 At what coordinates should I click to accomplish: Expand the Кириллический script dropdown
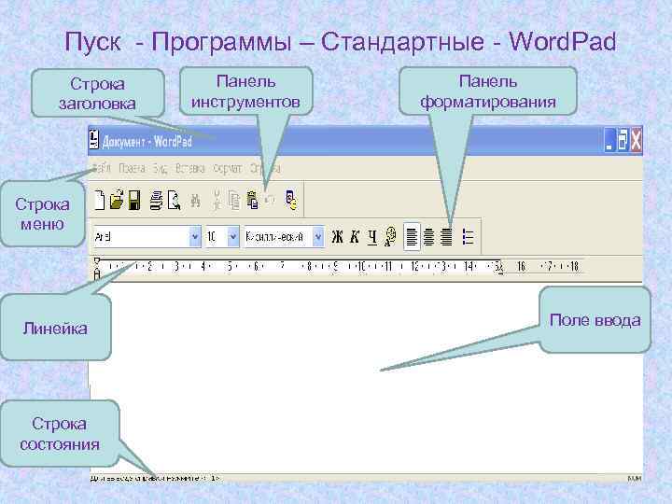[x=318, y=236]
